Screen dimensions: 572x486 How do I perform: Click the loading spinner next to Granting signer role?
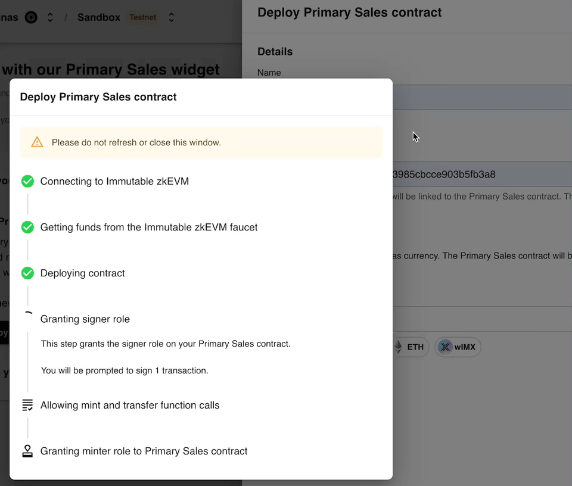(27, 316)
